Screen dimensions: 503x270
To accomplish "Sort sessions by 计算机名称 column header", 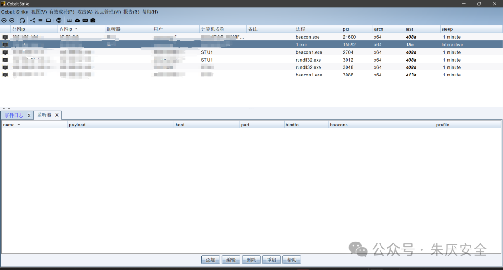I will tap(223, 29).
